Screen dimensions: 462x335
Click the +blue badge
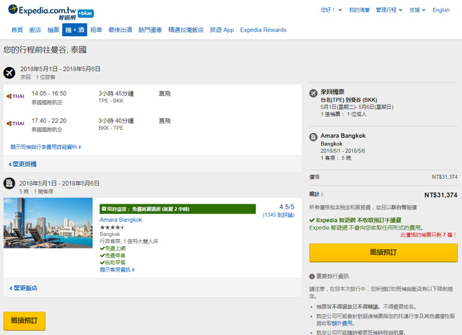point(86,13)
